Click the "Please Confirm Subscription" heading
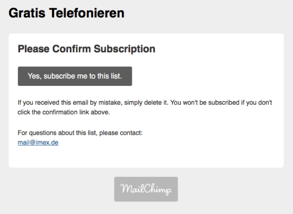293x214 pixels. [86, 49]
